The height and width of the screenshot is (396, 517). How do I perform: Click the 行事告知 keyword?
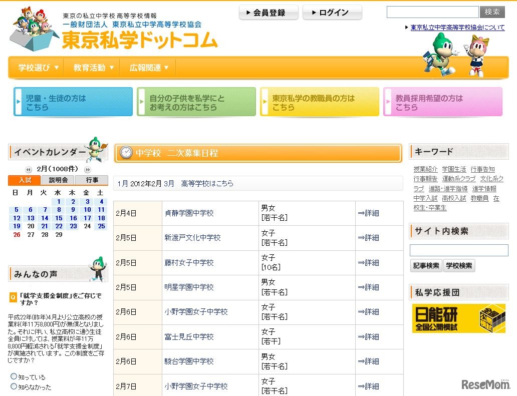tap(483, 169)
